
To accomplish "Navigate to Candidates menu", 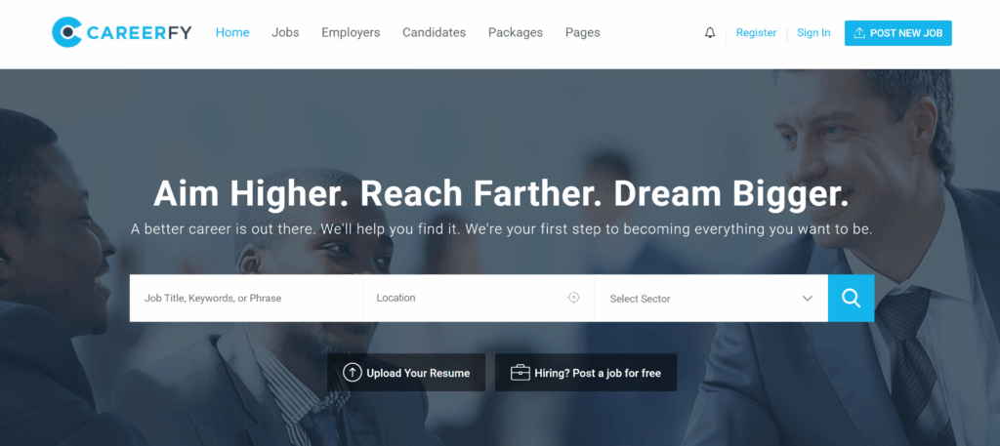I will (434, 32).
